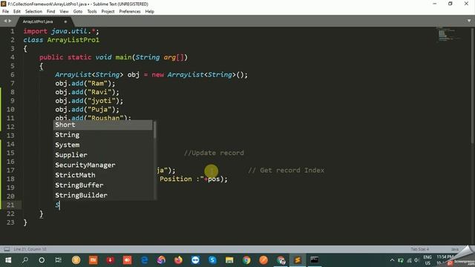Screen dimensions: 475x267
Task: Open the Project menu
Action: tap(108, 12)
